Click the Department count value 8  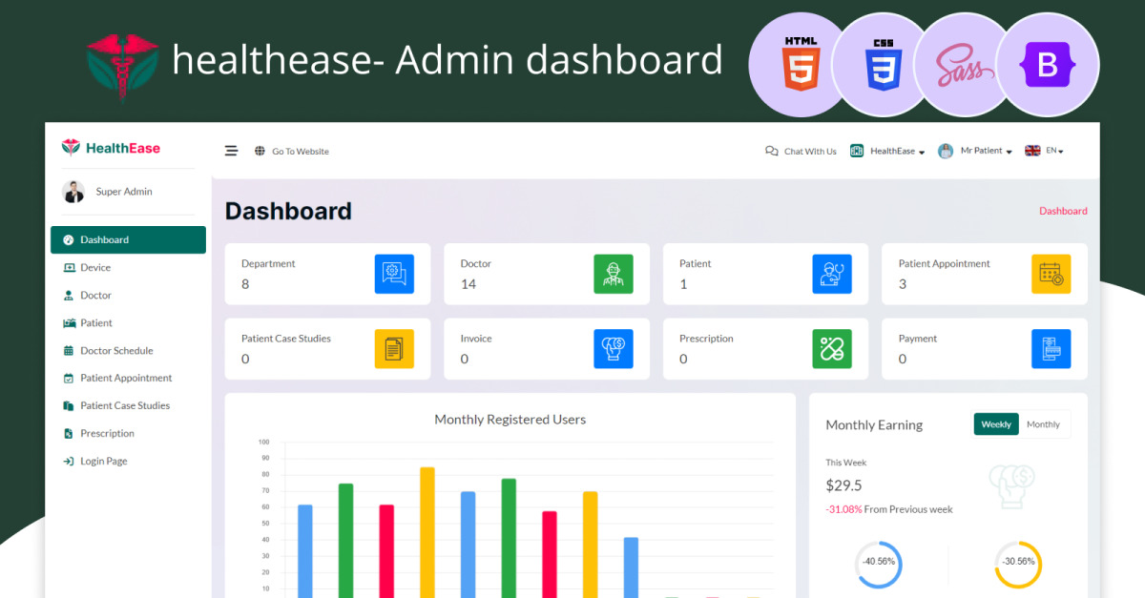(245, 284)
